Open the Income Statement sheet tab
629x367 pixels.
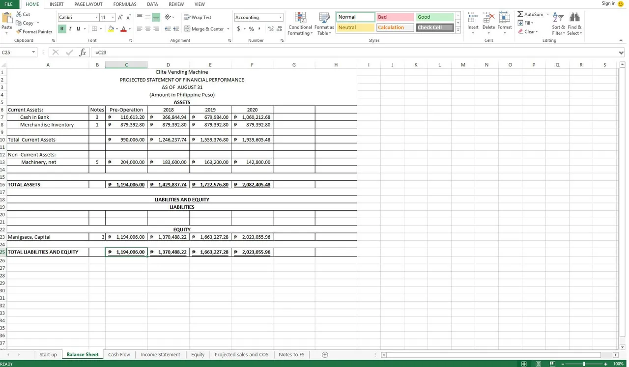click(x=161, y=355)
